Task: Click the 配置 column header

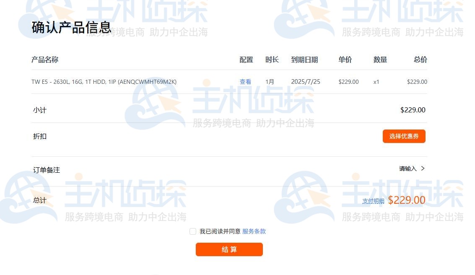Action: (246, 60)
